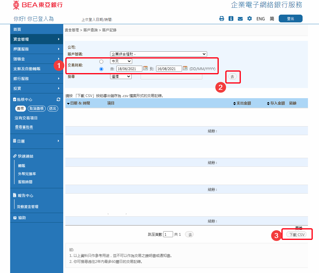
Task: Sort by 日期 & 時間 column
Action: point(78,103)
